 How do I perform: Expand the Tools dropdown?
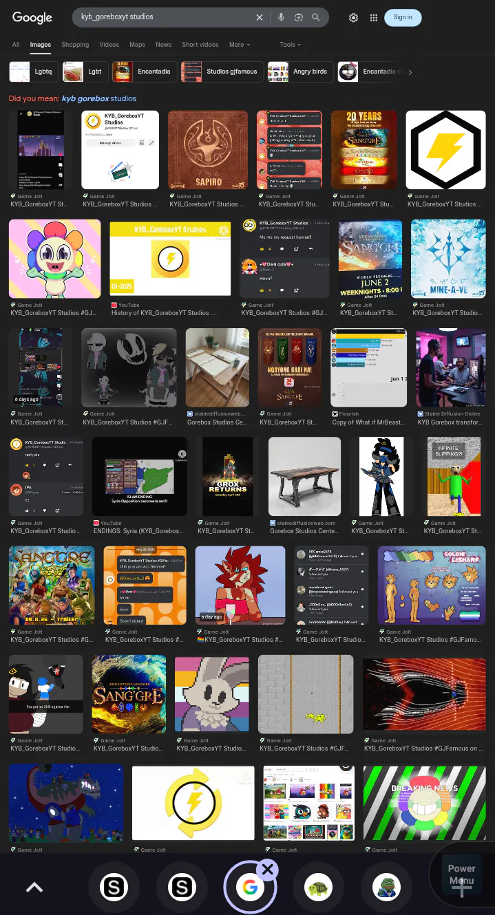[291, 45]
